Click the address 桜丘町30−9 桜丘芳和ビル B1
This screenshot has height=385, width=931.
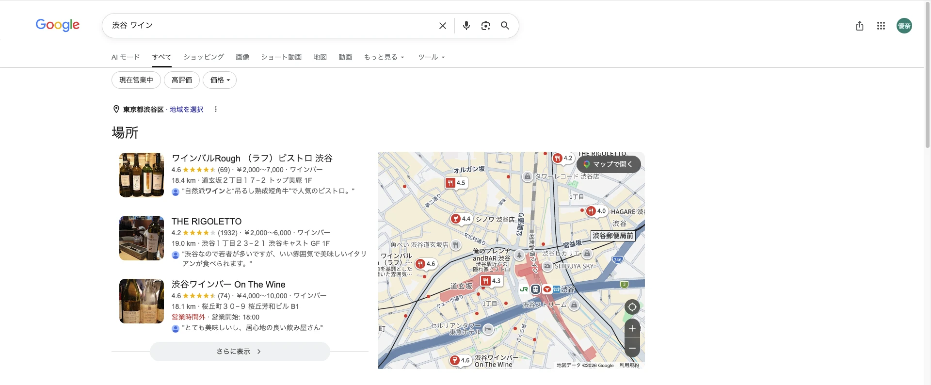250,306
